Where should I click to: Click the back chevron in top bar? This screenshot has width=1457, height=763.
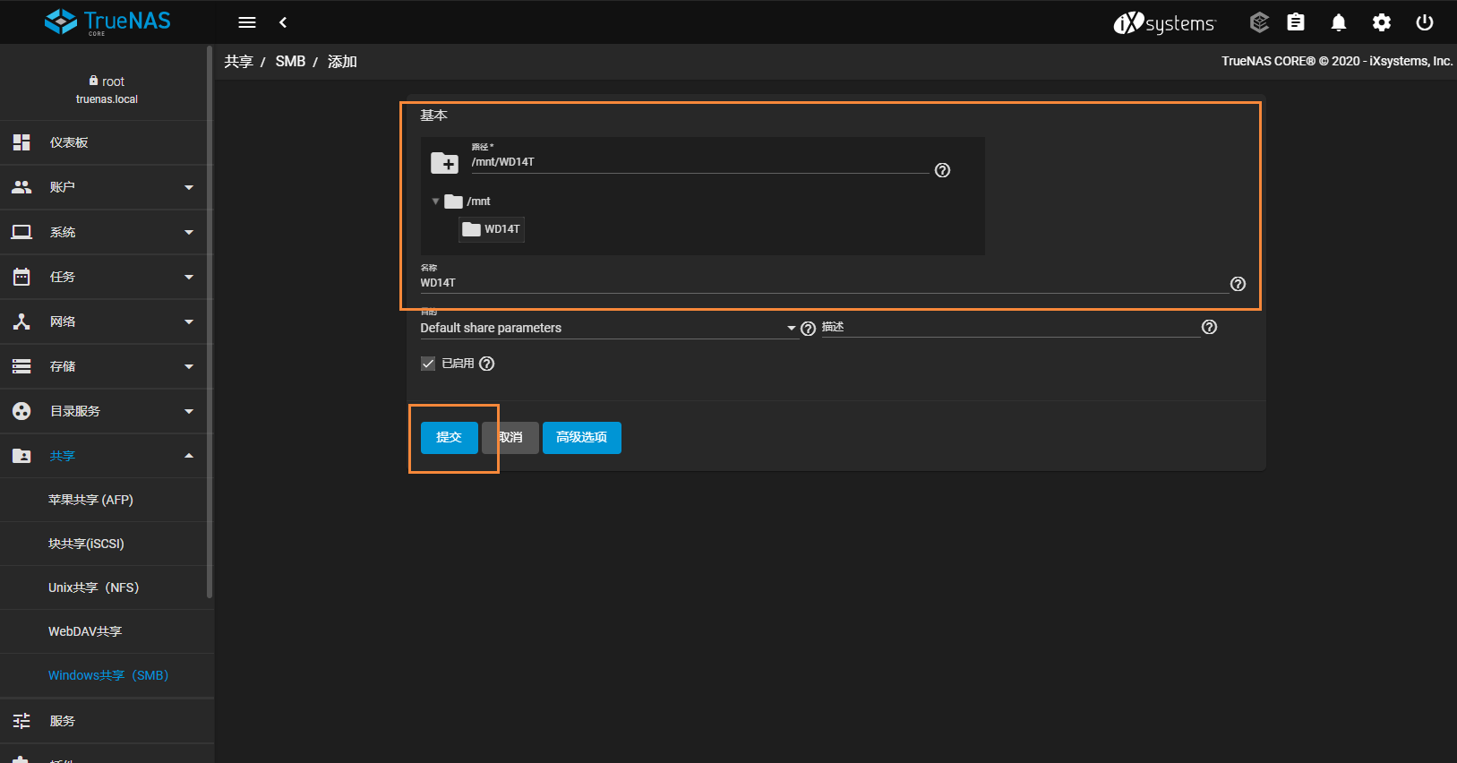tap(283, 22)
